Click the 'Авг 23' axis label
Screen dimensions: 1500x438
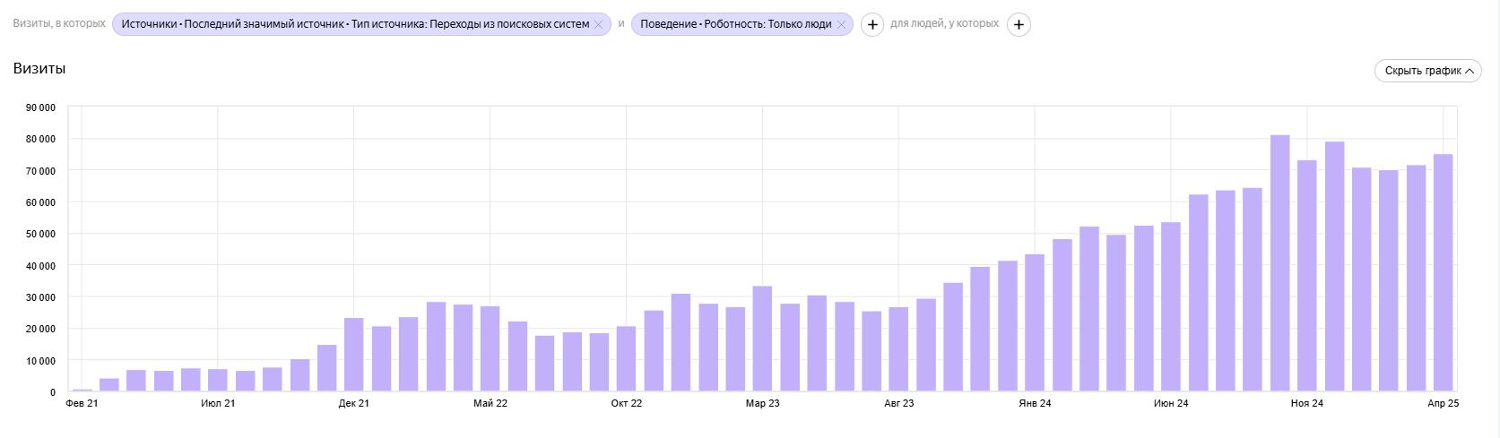pos(899,404)
